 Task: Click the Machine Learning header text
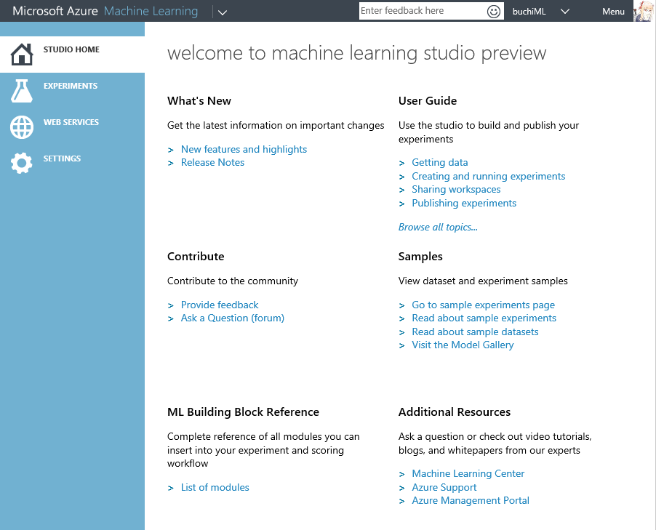(151, 12)
